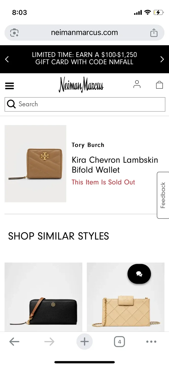This screenshot has height=367, width=169.
Task: Navigate back using the back arrow
Action: (14, 342)
